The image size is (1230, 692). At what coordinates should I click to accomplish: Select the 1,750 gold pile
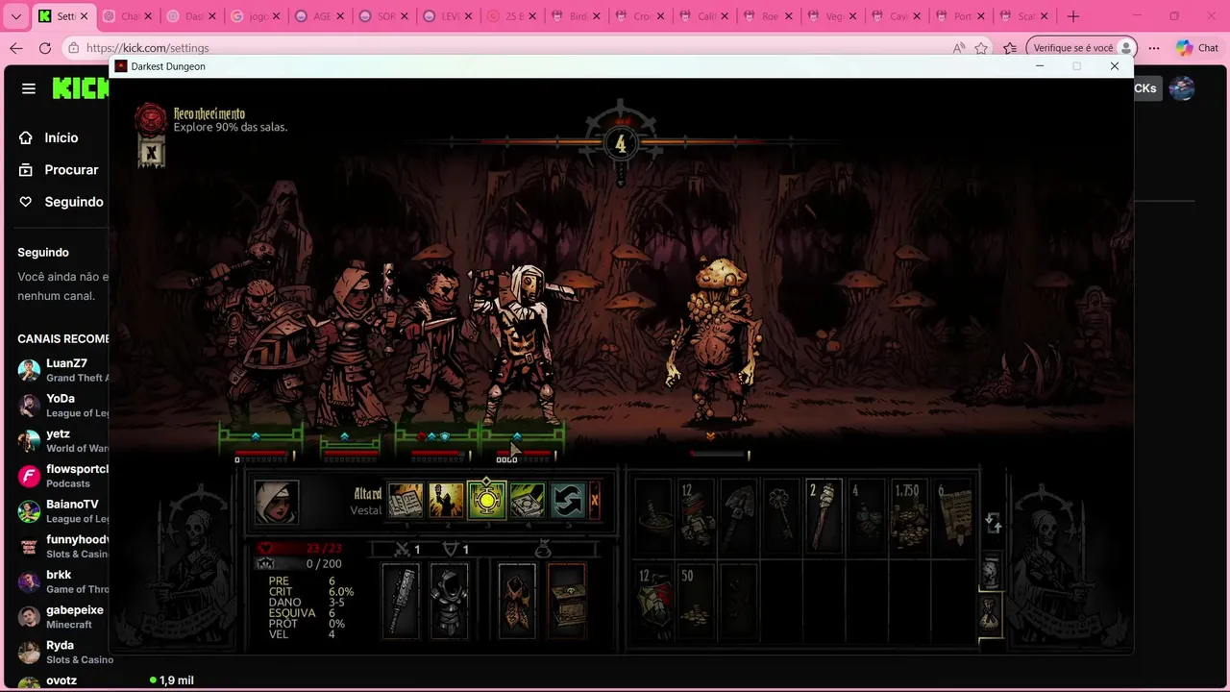908,516
